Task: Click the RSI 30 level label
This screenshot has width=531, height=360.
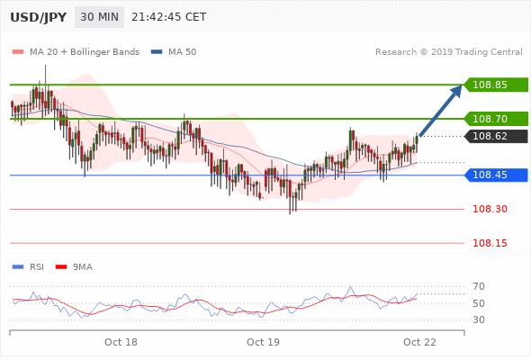Action: (479, 319)
